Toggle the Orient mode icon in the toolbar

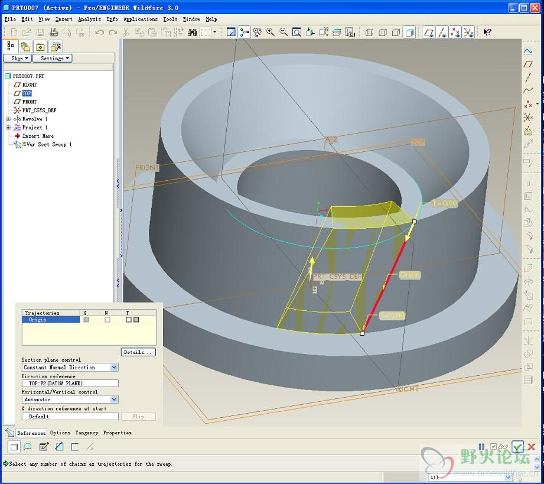pos(258,33)
